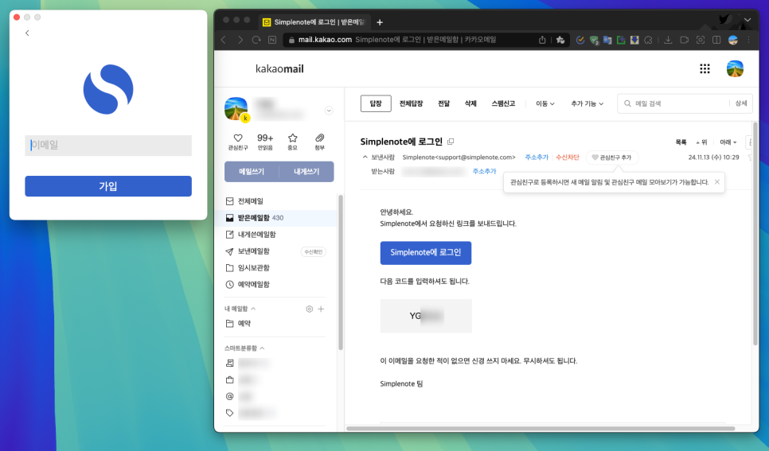This screenshot has height=451, width=769.
Task: Open the 임시보관함 drafts folder
Action: (254, 268)
